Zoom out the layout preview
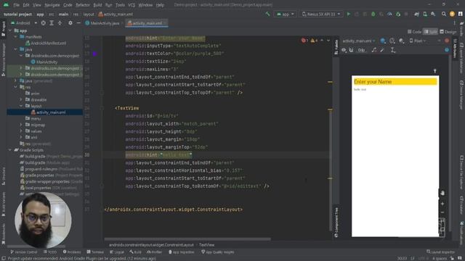The height and width of the screenshot is (261, 465). [x=442, y=212]
